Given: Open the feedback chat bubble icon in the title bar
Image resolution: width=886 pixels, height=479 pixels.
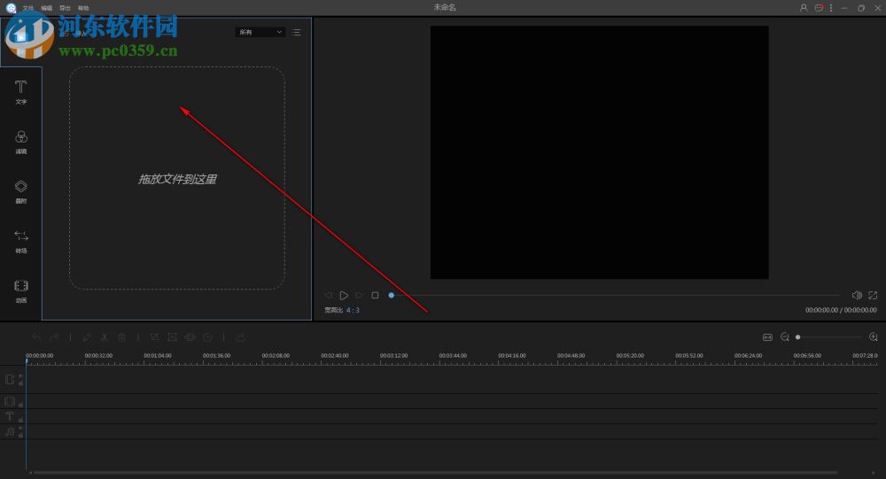Looking at the screenshot, I should click(819, 8).
